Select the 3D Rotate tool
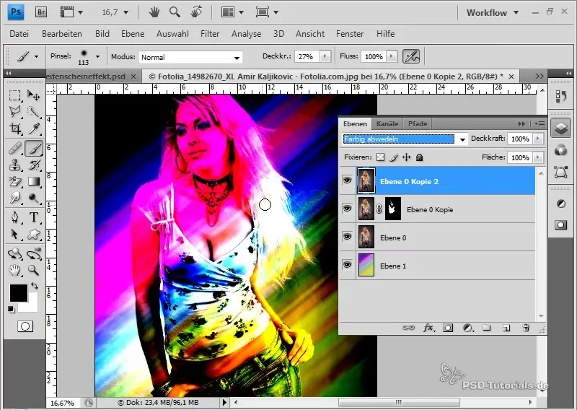The width and height of the screenshot is (577, 410). (14, 253)
